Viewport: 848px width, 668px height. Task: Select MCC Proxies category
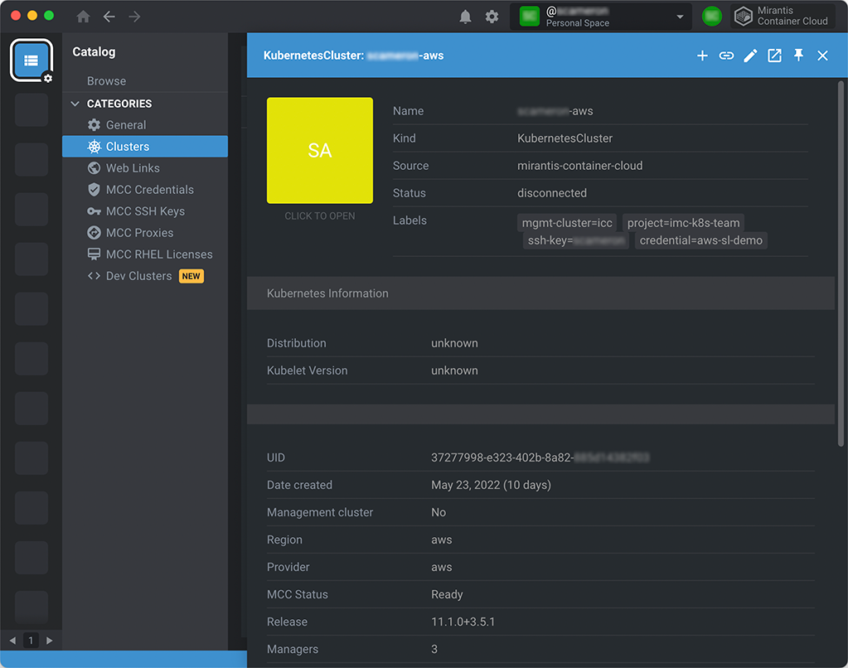pyautogui.click(x=145, y=233)
